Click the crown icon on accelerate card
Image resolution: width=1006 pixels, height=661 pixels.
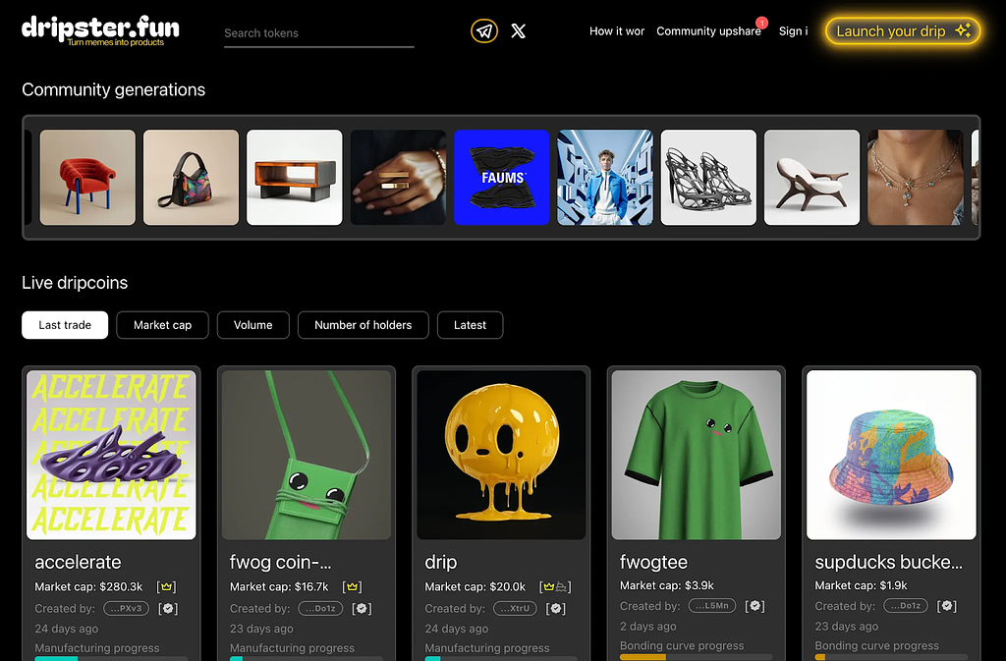166,586
